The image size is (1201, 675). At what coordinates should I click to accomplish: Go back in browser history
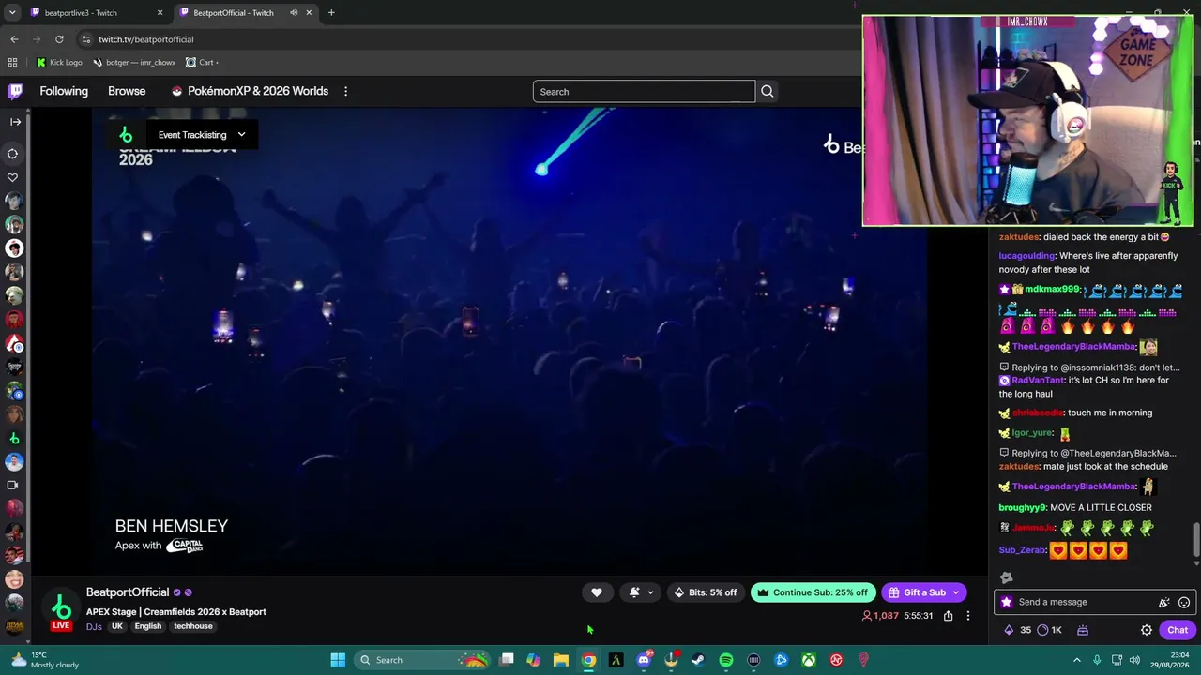(14, 39)
